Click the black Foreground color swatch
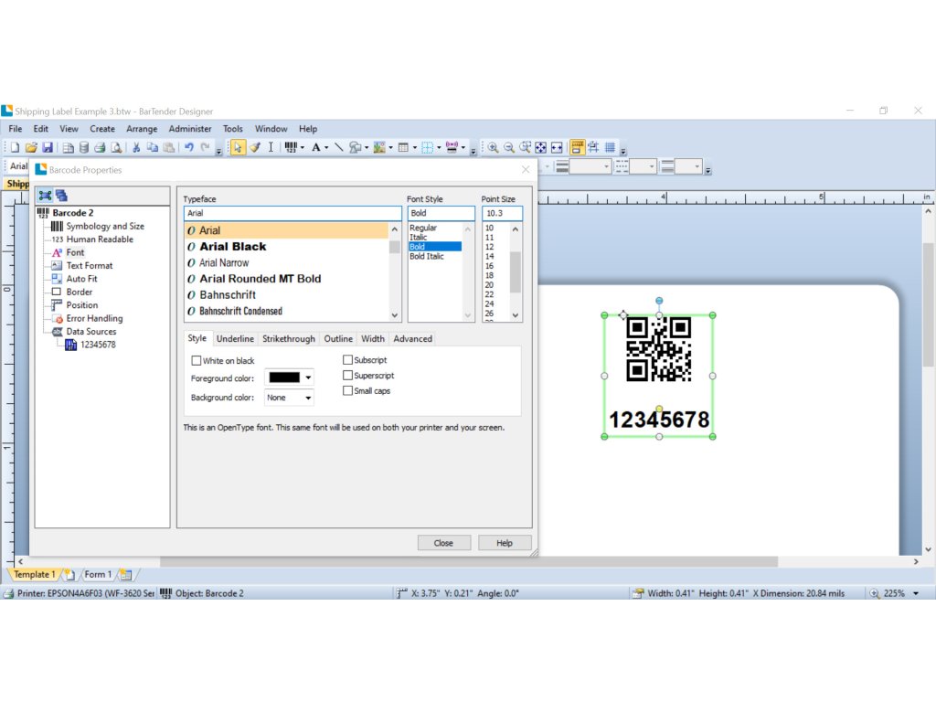 (284, 378)
